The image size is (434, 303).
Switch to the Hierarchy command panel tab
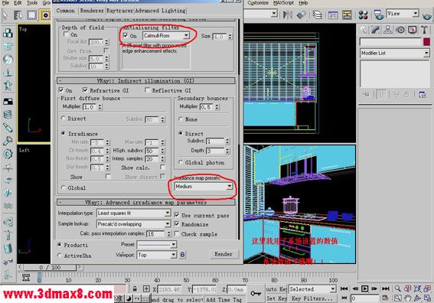[388, 30]
